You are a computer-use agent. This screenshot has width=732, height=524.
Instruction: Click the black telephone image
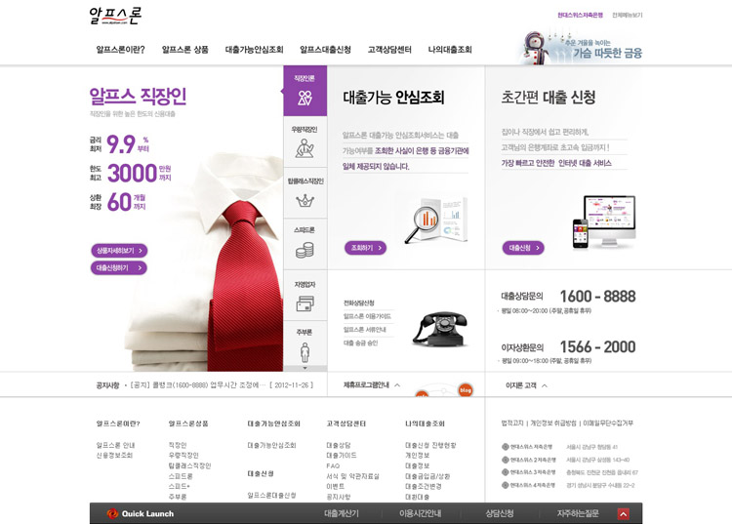click(x=440, y=329)
